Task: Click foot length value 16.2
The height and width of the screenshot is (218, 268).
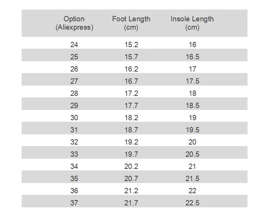Action: [x=131, y=69]
